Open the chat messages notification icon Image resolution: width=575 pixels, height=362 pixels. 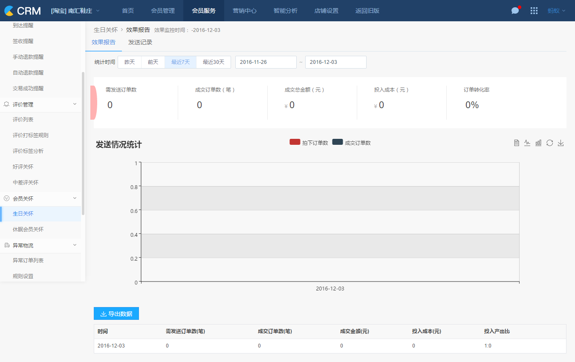click(515, 11)
